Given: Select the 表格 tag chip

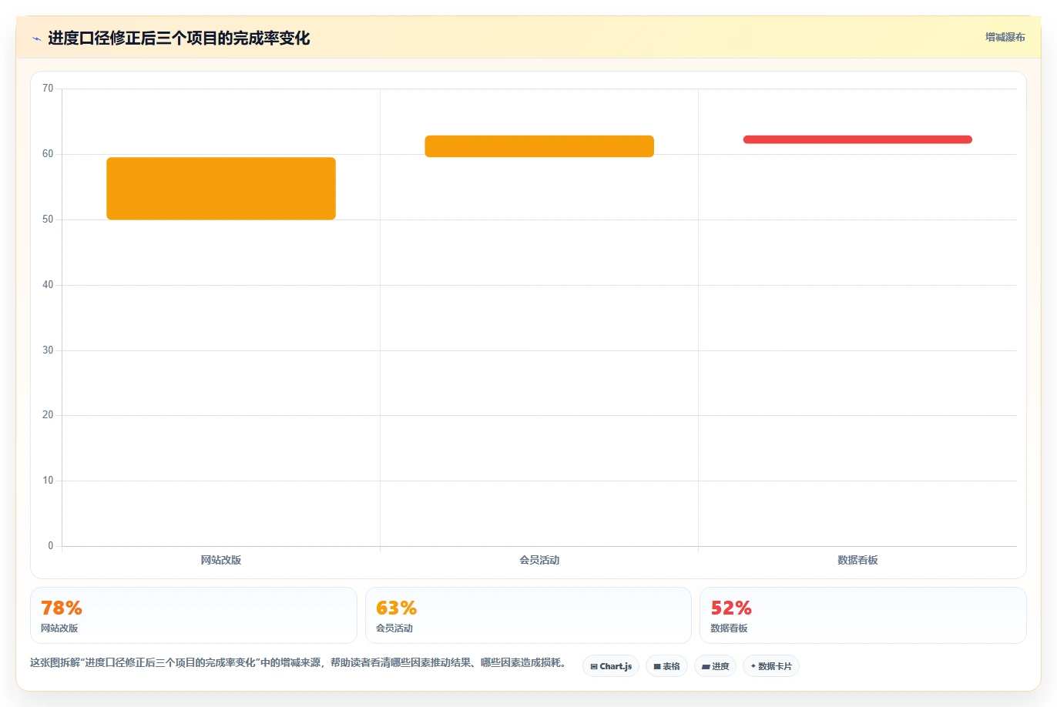Looking at the screenshot, I should [666, 666].
